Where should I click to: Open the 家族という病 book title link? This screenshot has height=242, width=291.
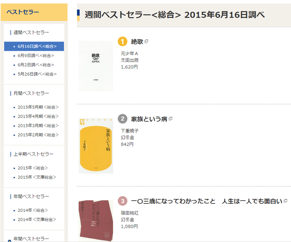point(149,119)
